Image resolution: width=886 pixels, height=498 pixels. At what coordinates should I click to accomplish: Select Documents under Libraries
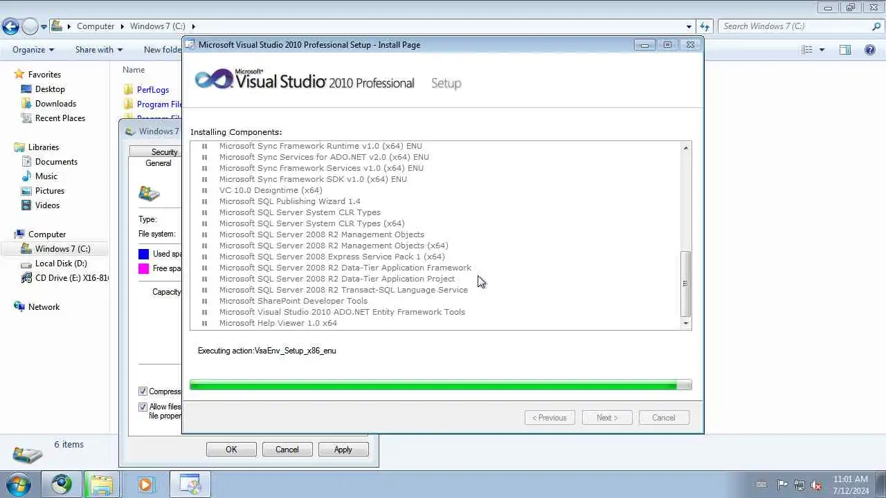56,162
